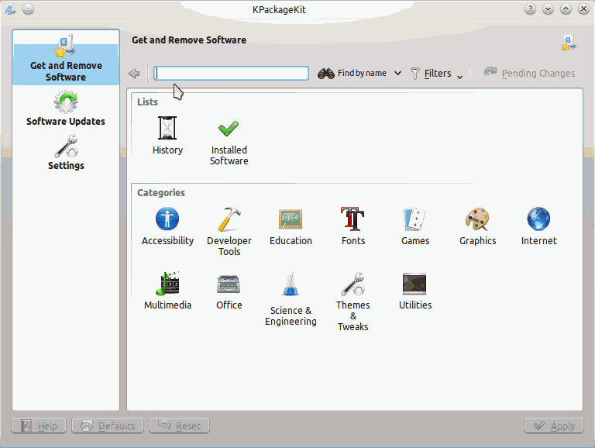
Task: Open the Graphics category
Action: [477, 226]
